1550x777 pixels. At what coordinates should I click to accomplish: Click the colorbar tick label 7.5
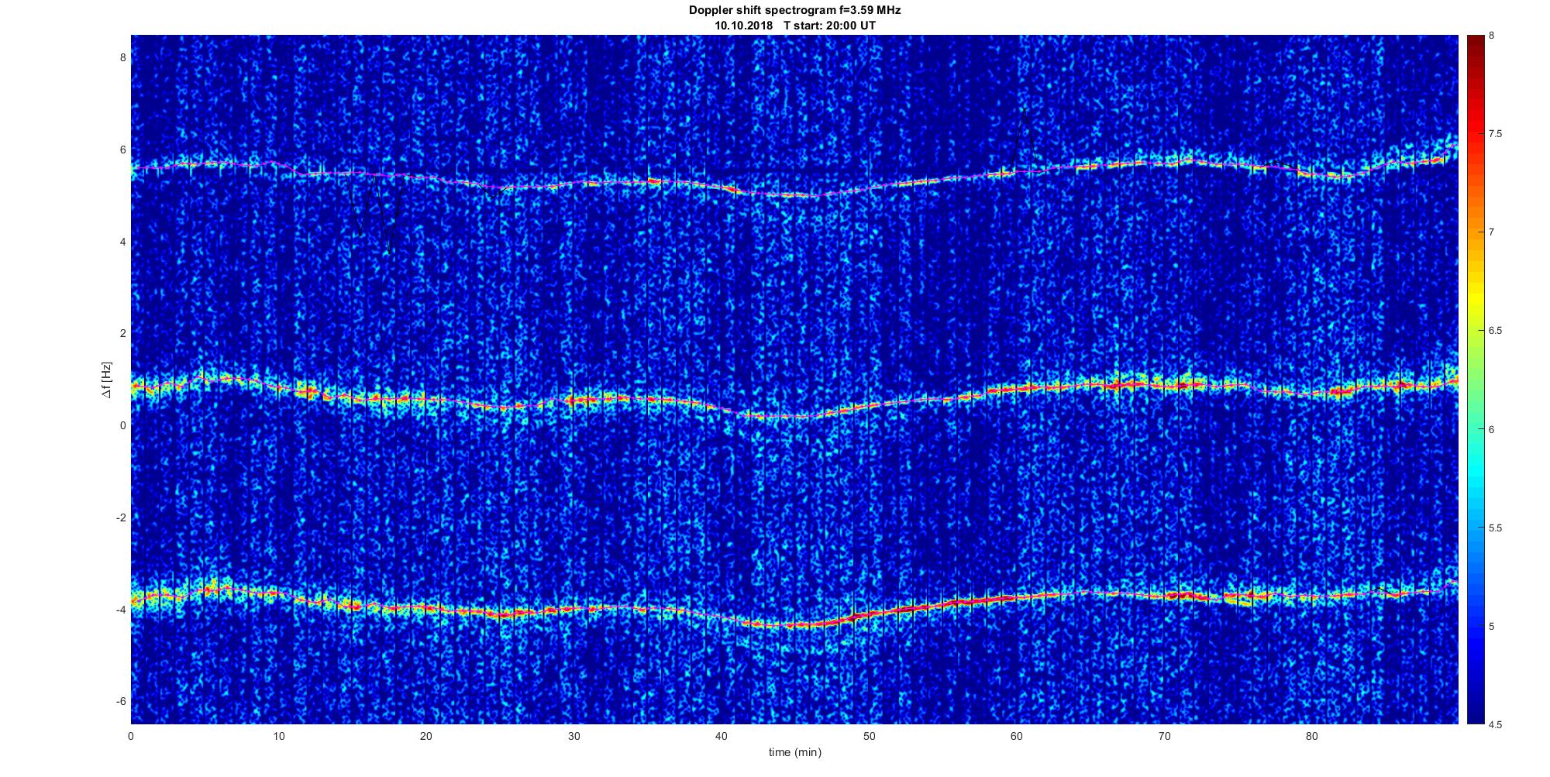pyautogui.click(x=1495, y=134)
